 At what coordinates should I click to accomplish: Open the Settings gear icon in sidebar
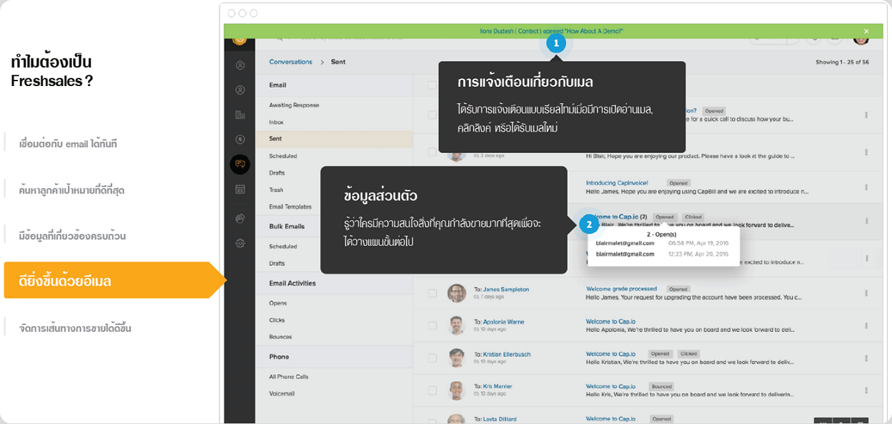[240, 243]
